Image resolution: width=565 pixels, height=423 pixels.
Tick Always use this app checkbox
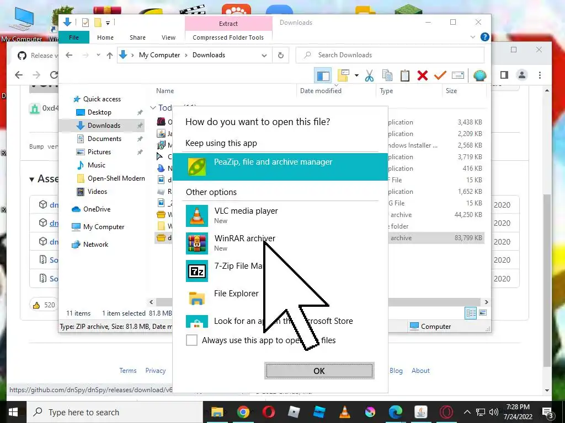tap(191, 340)
